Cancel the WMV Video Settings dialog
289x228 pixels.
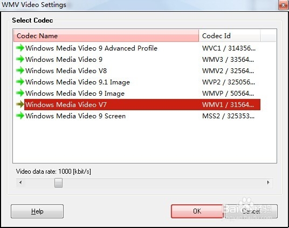point(251,211)
